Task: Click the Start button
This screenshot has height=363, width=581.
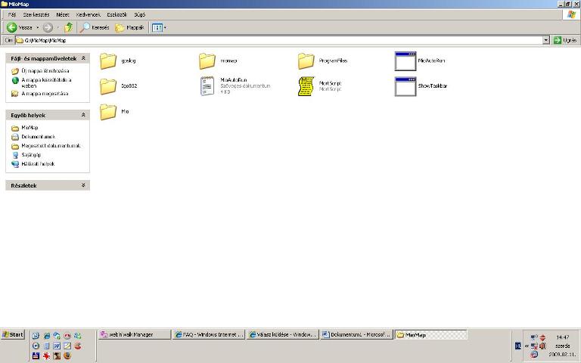Action: 13,334
